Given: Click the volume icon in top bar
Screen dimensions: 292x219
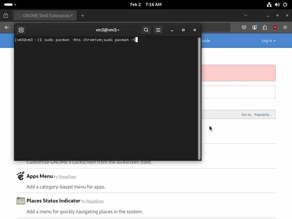Looking at the screenshot, I should click(x=277, y=5).
